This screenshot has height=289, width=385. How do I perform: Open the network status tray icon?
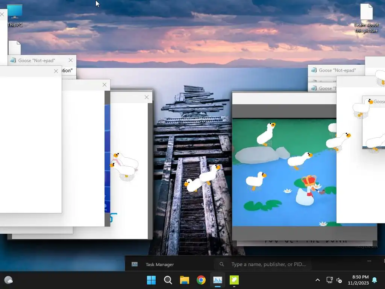pos(329,280)
